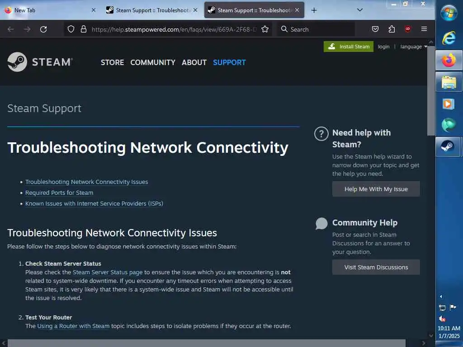Open the Steam Server Status page link
The width and height of the screenshot is (463, 347).
[x=108, y=272]
